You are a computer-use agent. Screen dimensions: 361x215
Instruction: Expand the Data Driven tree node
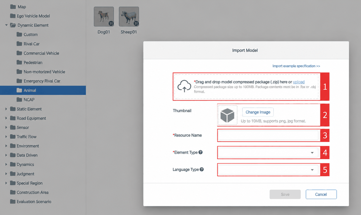6,155
